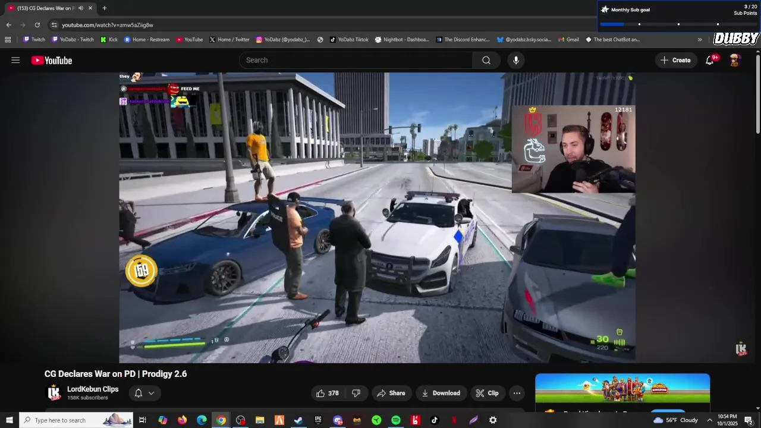Go to the YouTube home logo
Screen dimensions: 761x428
tap(52, 60)
